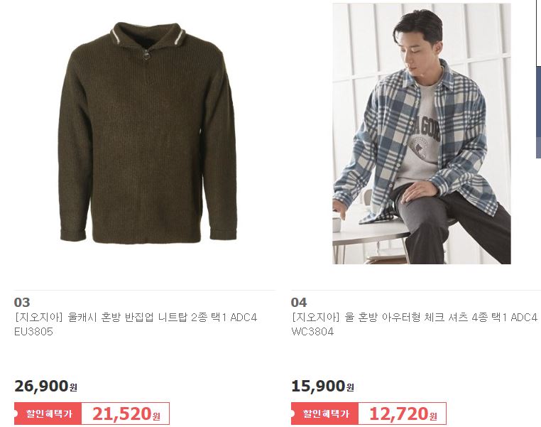Select the rank number 03 label
The width and height of the screenshot is (541, 427).
point(22,303)
